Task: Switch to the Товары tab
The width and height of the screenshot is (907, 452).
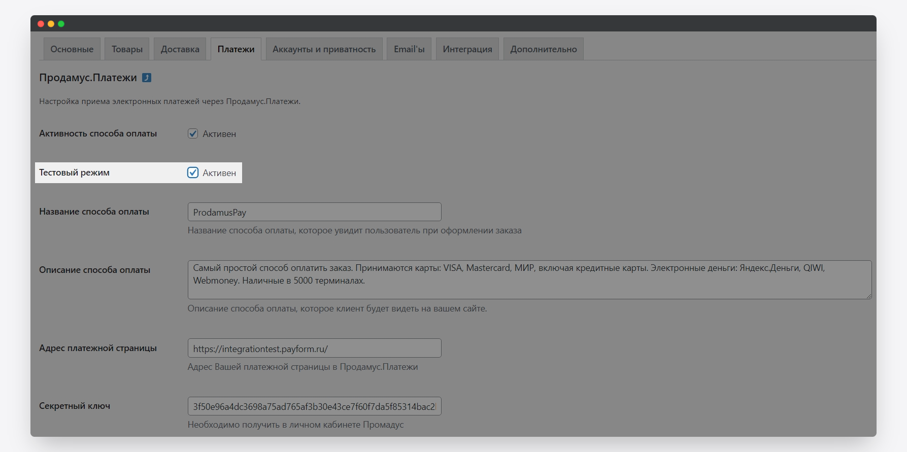Action: click(127, 49)
